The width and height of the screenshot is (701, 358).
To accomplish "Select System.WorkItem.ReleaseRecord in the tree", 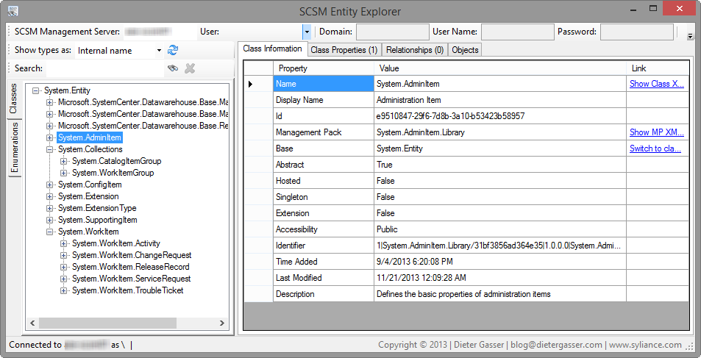I will [x=130, y=267].
